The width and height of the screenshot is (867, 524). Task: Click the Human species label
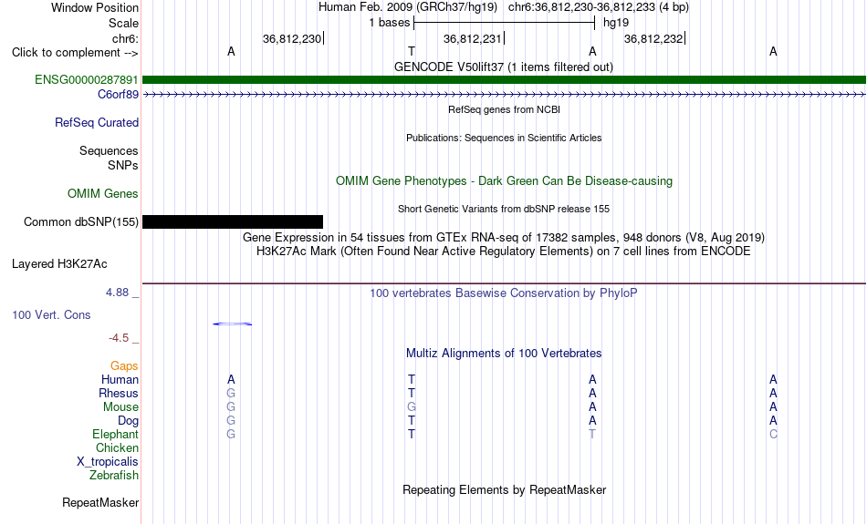[x=120, y=379]
